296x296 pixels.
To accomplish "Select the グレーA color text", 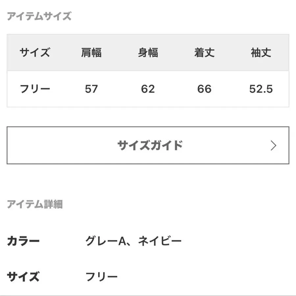I will coord(106,241).
